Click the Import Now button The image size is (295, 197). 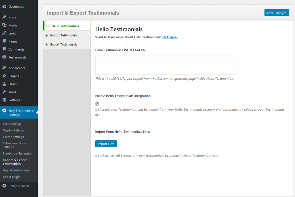[x=106, y=144]
